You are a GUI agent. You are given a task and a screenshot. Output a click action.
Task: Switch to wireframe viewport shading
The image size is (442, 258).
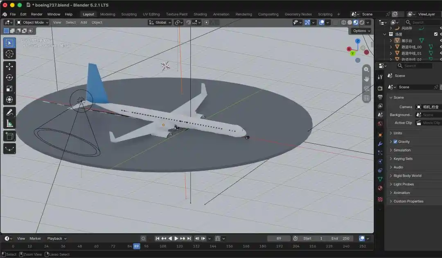pos(344,22)
